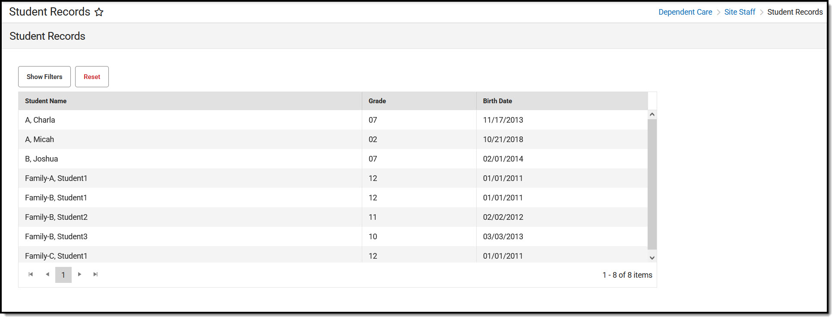
Task: Reset the student records filters
Action: tap(92, 76)
